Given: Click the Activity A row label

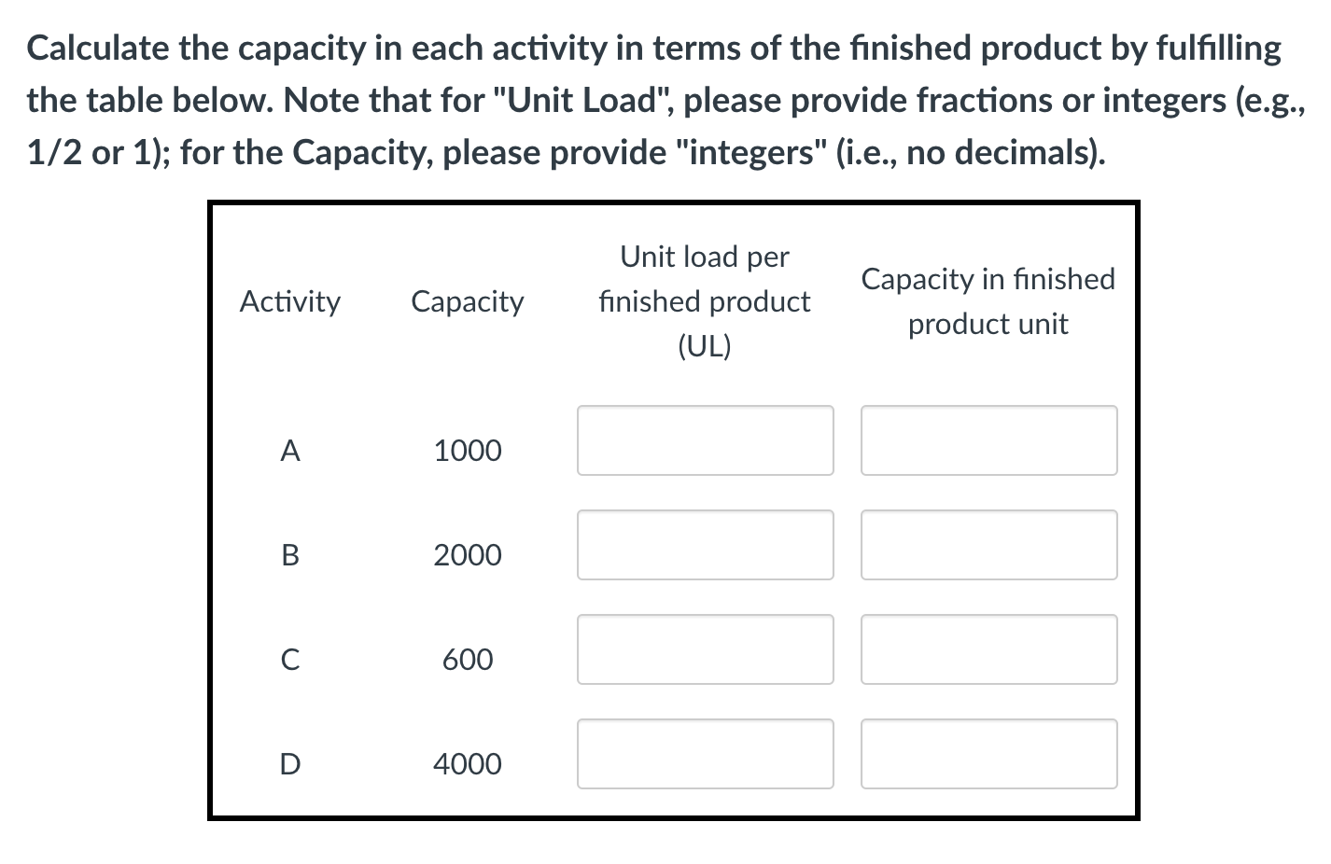Looking at the screenshot, I should [x=290, y=450].
